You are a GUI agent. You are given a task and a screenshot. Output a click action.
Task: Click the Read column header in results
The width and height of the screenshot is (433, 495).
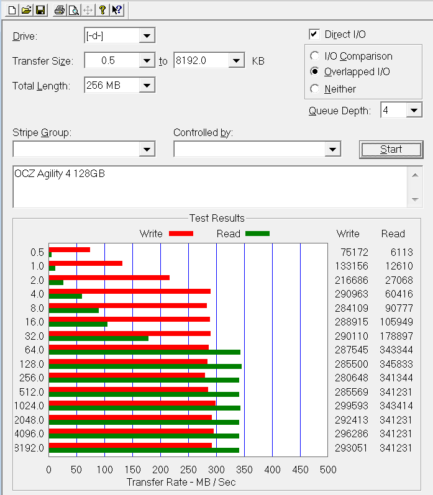393,234
